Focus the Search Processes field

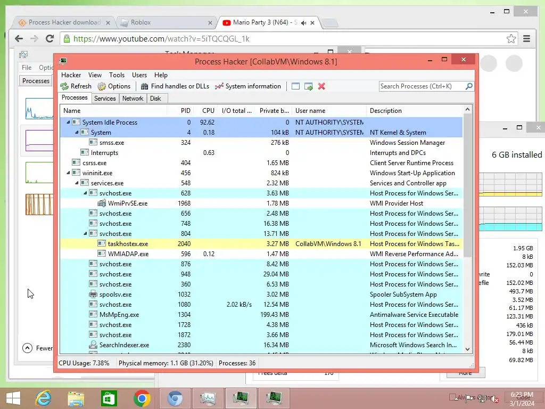[422, 86]
